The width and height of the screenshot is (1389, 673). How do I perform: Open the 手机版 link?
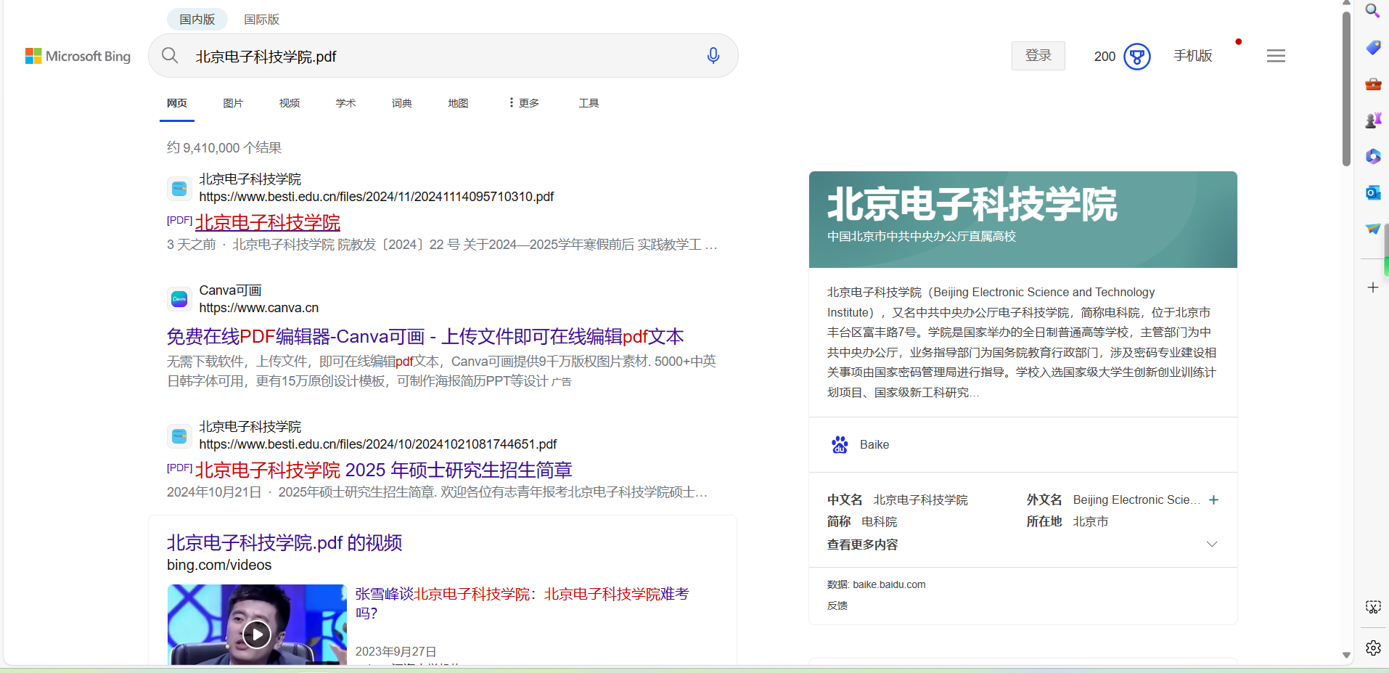click(1193, 56)
